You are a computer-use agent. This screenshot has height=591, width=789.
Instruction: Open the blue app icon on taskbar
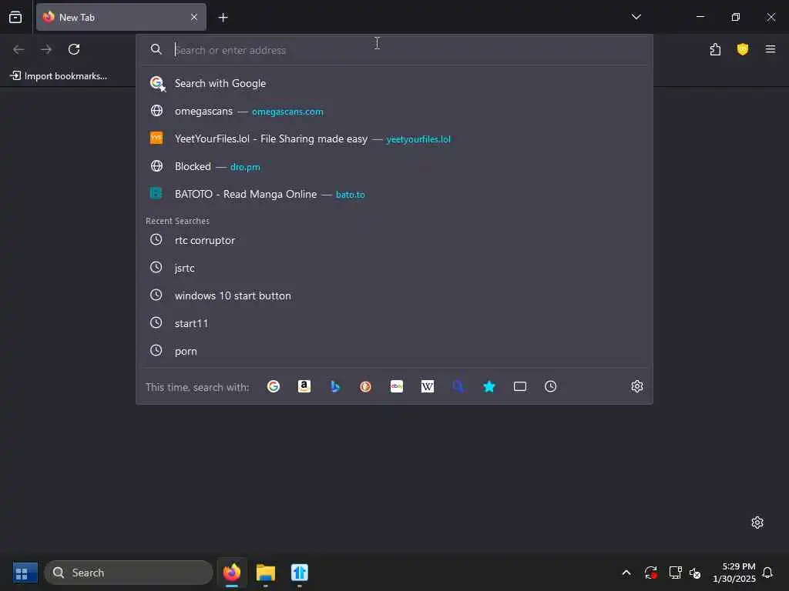point(300,573)
